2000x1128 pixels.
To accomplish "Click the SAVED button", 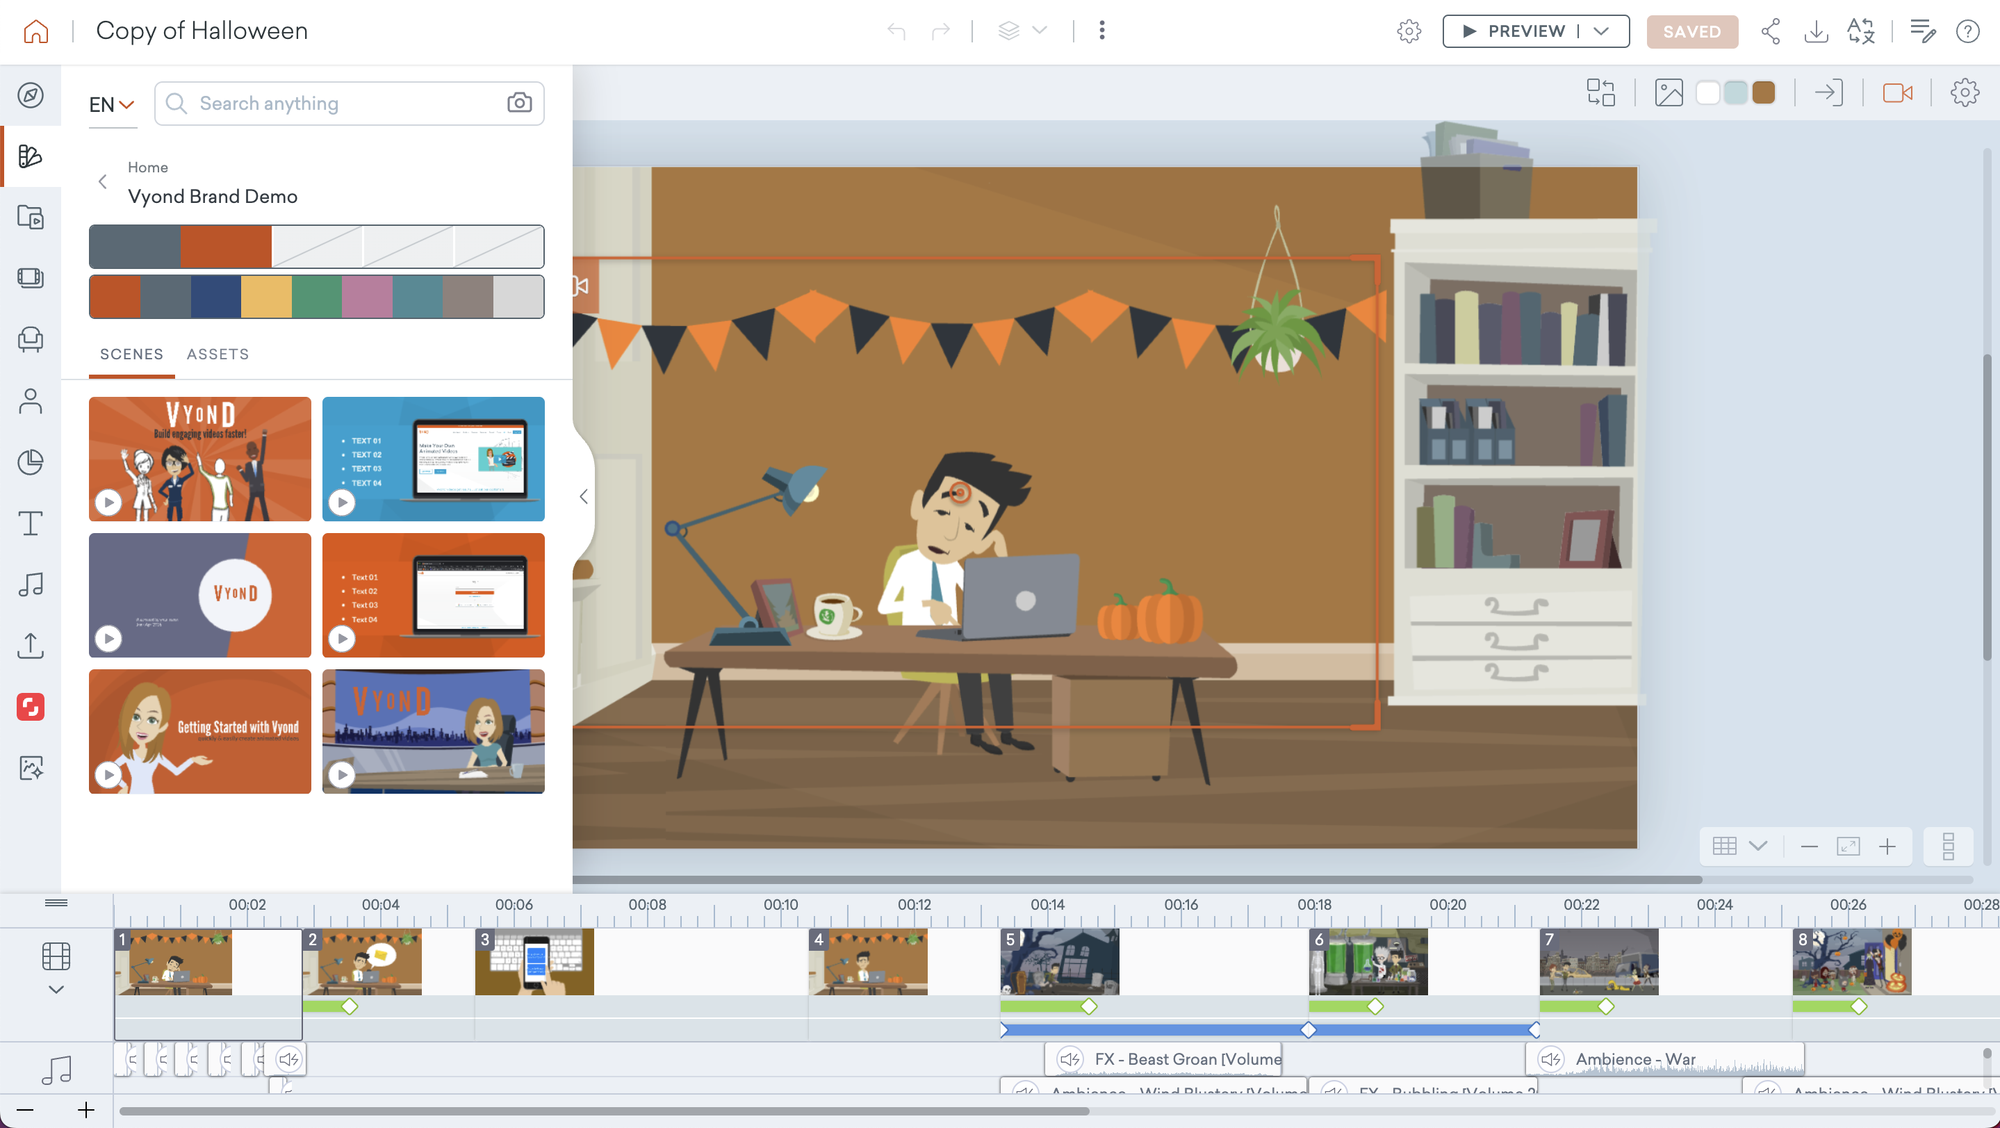I will pyautogui.click(x=1691, y=32).
